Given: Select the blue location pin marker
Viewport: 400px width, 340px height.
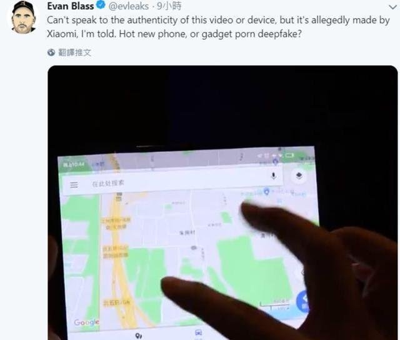Looking at the screenshot, I should (x=267, y=191).
